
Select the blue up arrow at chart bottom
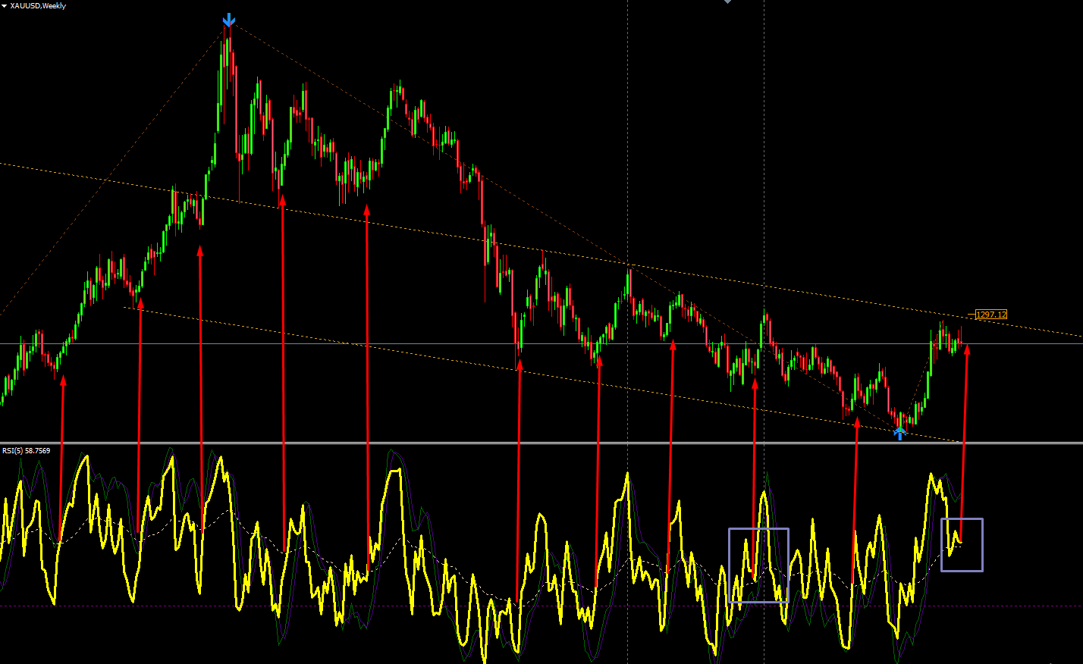click(899, 433)
